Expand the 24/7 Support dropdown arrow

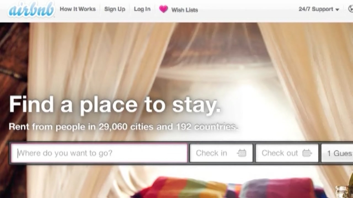[337, 9]
